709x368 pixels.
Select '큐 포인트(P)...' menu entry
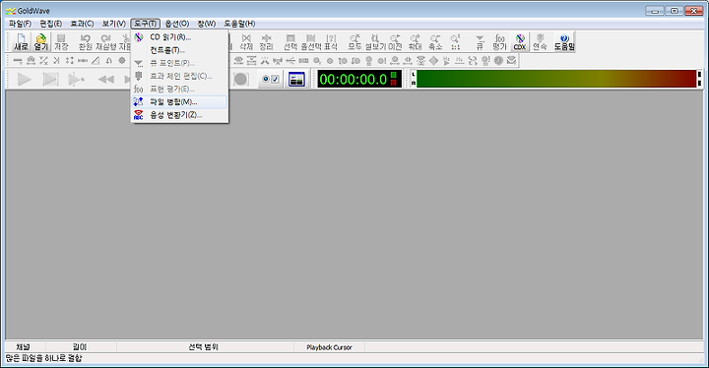[x=179, y=63]
